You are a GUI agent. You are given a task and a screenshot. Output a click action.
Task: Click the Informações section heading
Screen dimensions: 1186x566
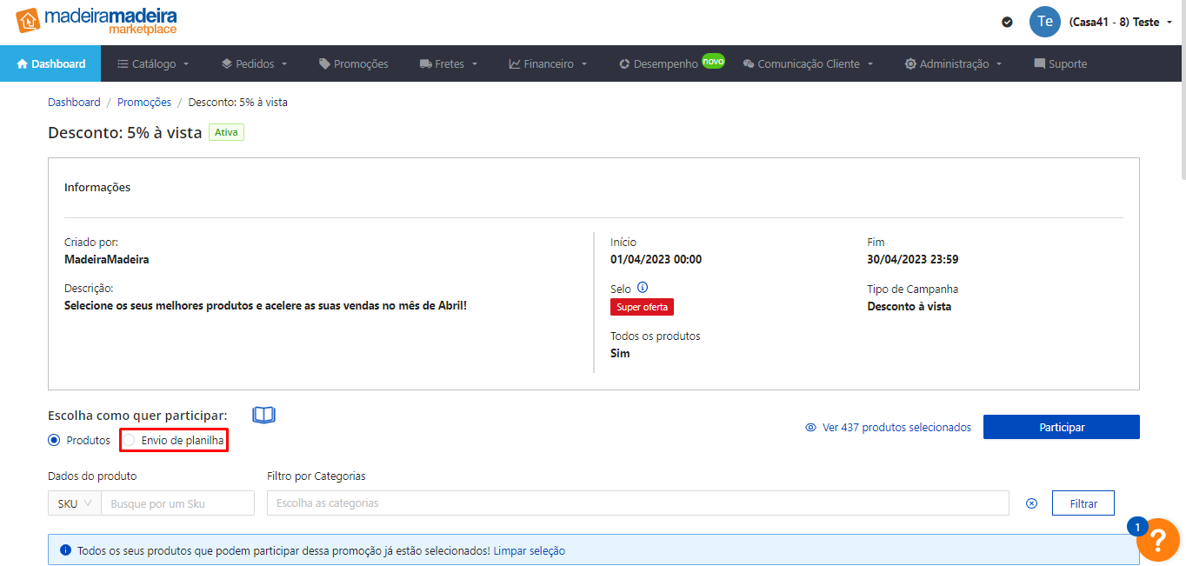(97, 187)
